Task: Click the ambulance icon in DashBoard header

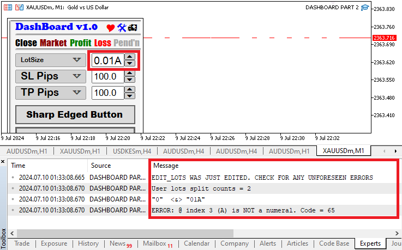Action: tap(133, 28)
